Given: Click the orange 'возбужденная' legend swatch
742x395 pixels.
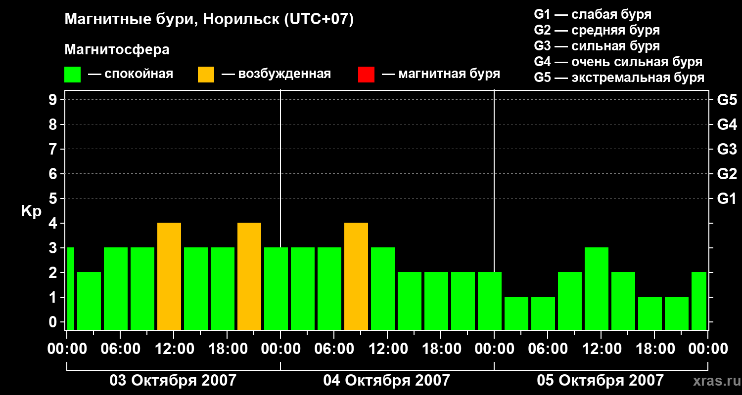Looking at the screenshot, I should 206,75.
